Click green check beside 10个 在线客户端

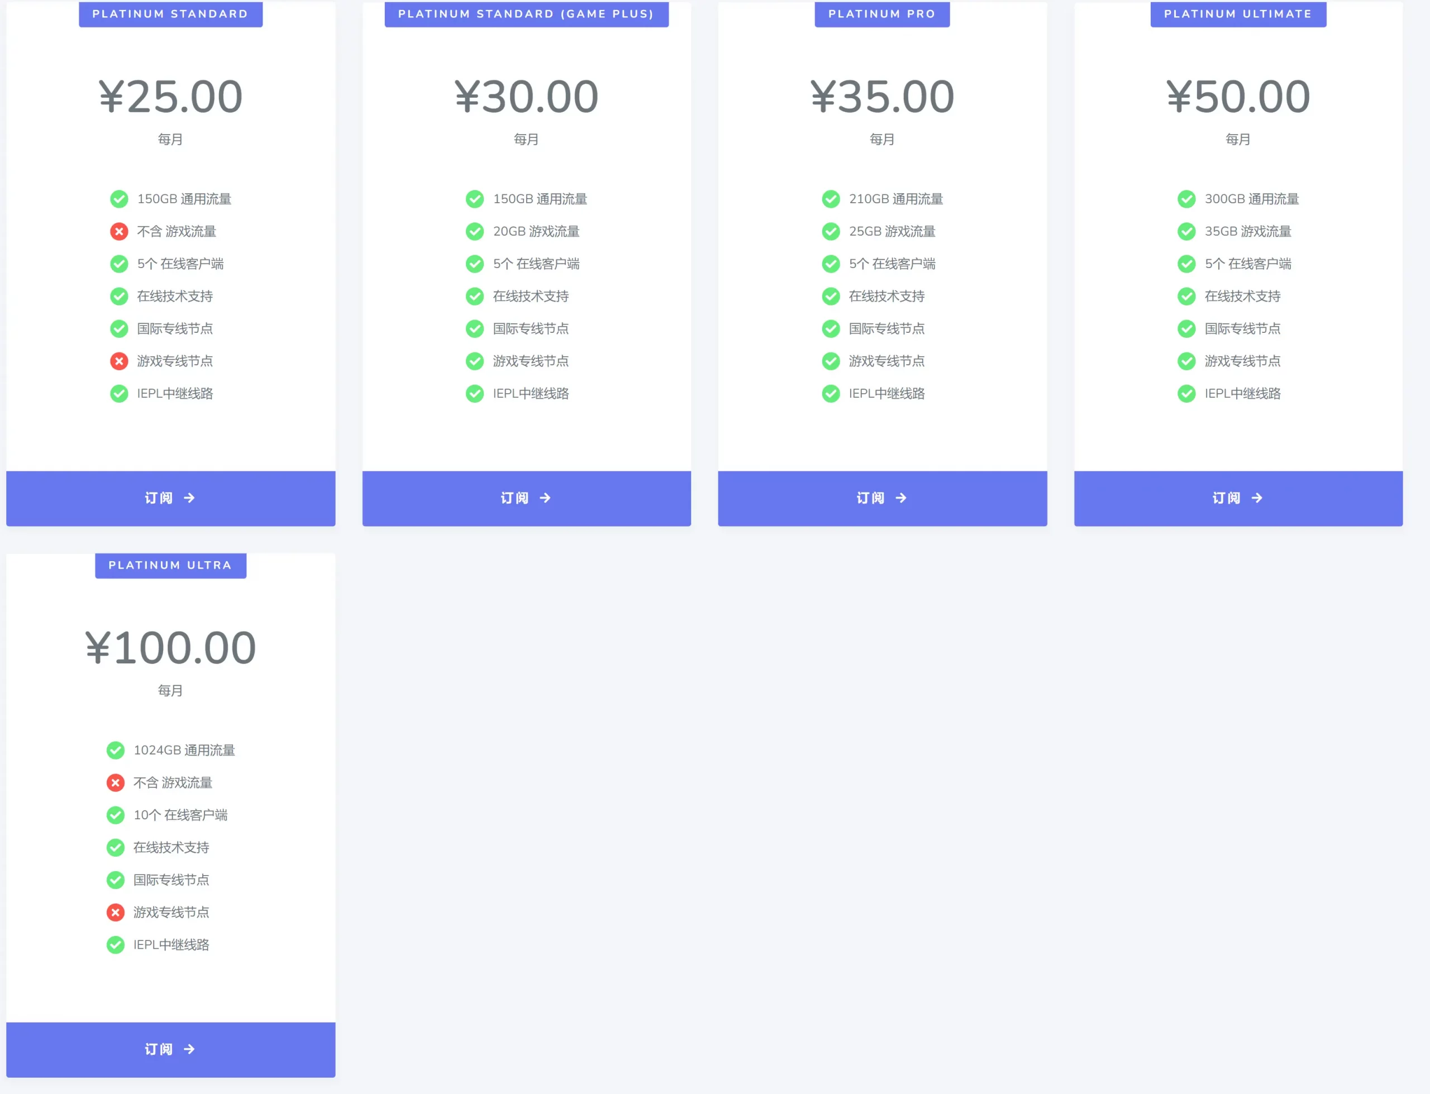pyautogui.click(x=115, y=815)
